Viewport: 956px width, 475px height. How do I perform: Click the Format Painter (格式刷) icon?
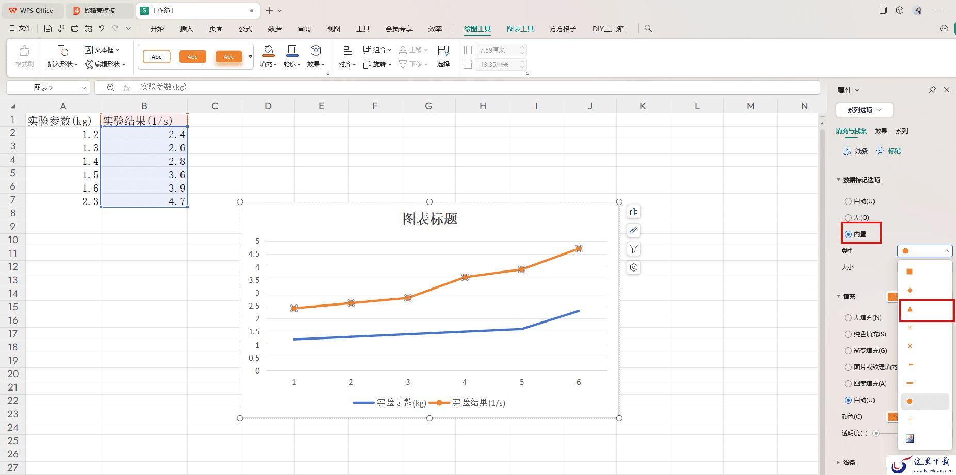[x=24, y=56]
